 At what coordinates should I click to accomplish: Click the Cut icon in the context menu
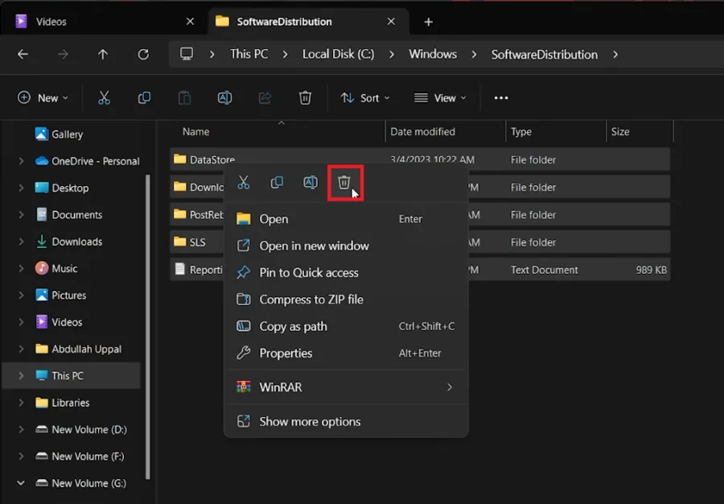click(243, 183)
